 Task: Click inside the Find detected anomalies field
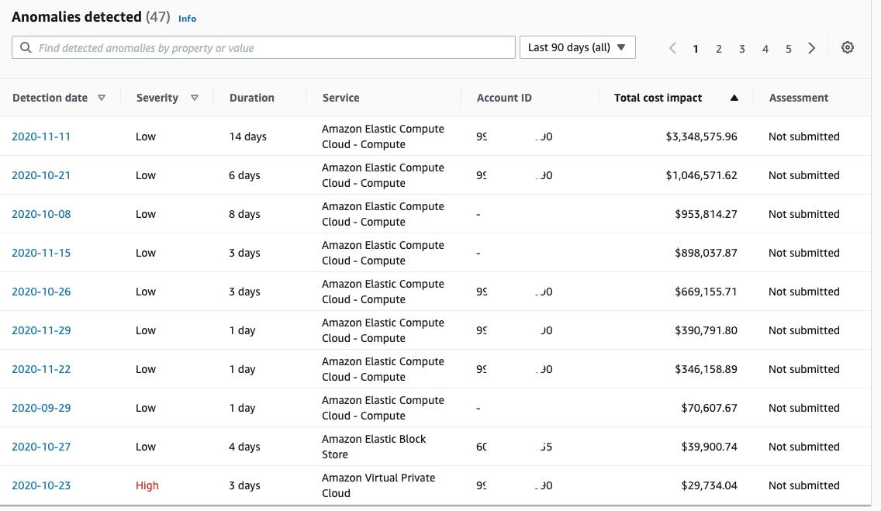pyautogui.click(x=271, y=48)
